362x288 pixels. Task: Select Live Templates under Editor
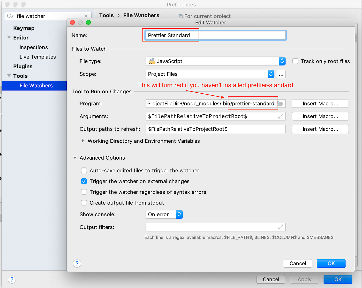tap(38, 57)
